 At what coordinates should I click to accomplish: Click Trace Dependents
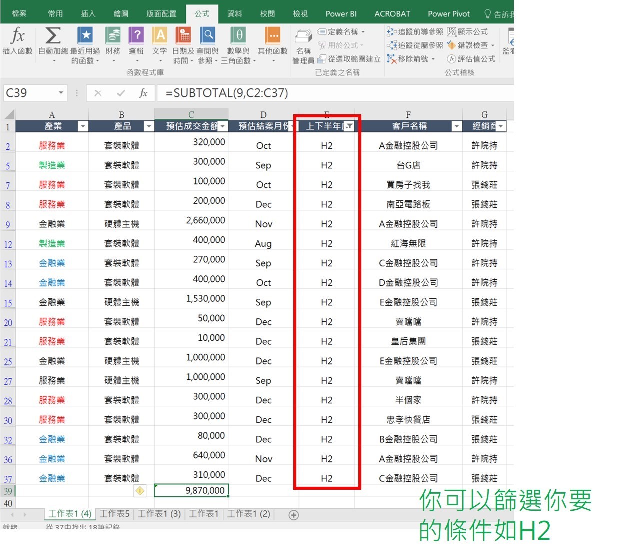tap(415, 45)
